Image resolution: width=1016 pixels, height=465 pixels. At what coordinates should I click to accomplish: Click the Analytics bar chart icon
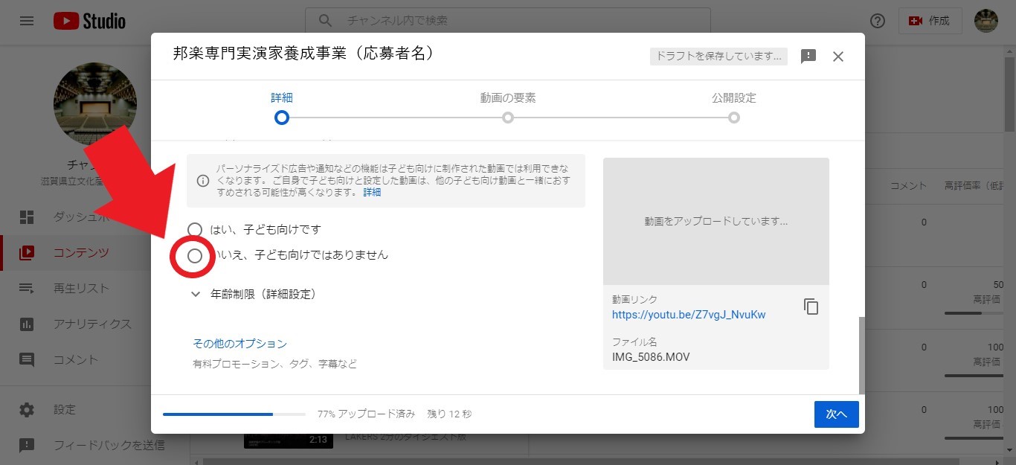point(27,324)
